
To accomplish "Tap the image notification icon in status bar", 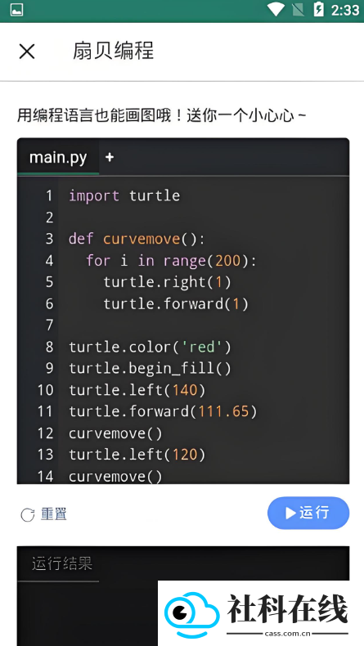I will [x=17, y=10].
